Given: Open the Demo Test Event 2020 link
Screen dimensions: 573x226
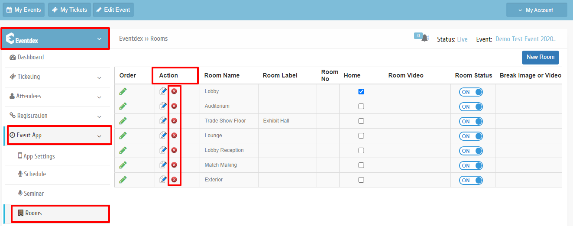Looking at the screenshot, I should coord(525,39).
